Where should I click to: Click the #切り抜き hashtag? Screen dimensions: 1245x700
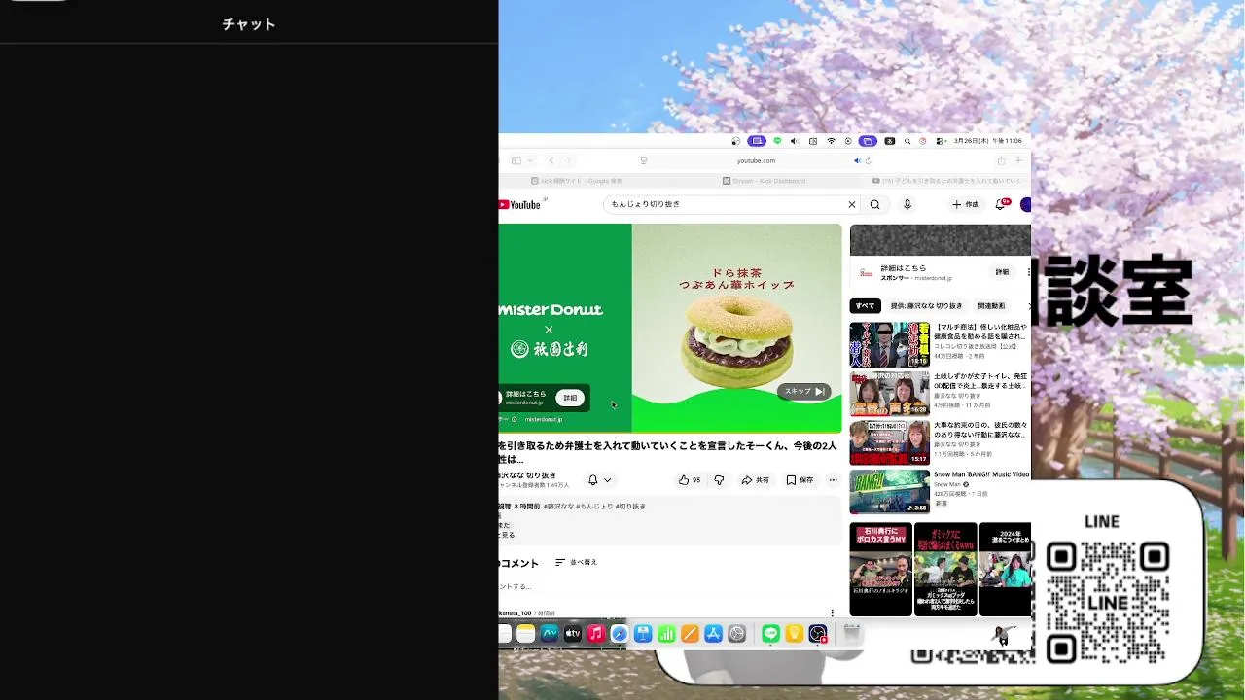point(630,507)
